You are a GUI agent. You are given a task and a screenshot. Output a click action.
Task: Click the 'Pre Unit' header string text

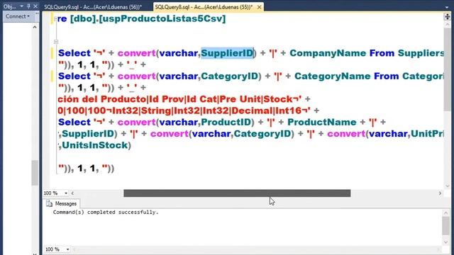click(x=240, y=99)
